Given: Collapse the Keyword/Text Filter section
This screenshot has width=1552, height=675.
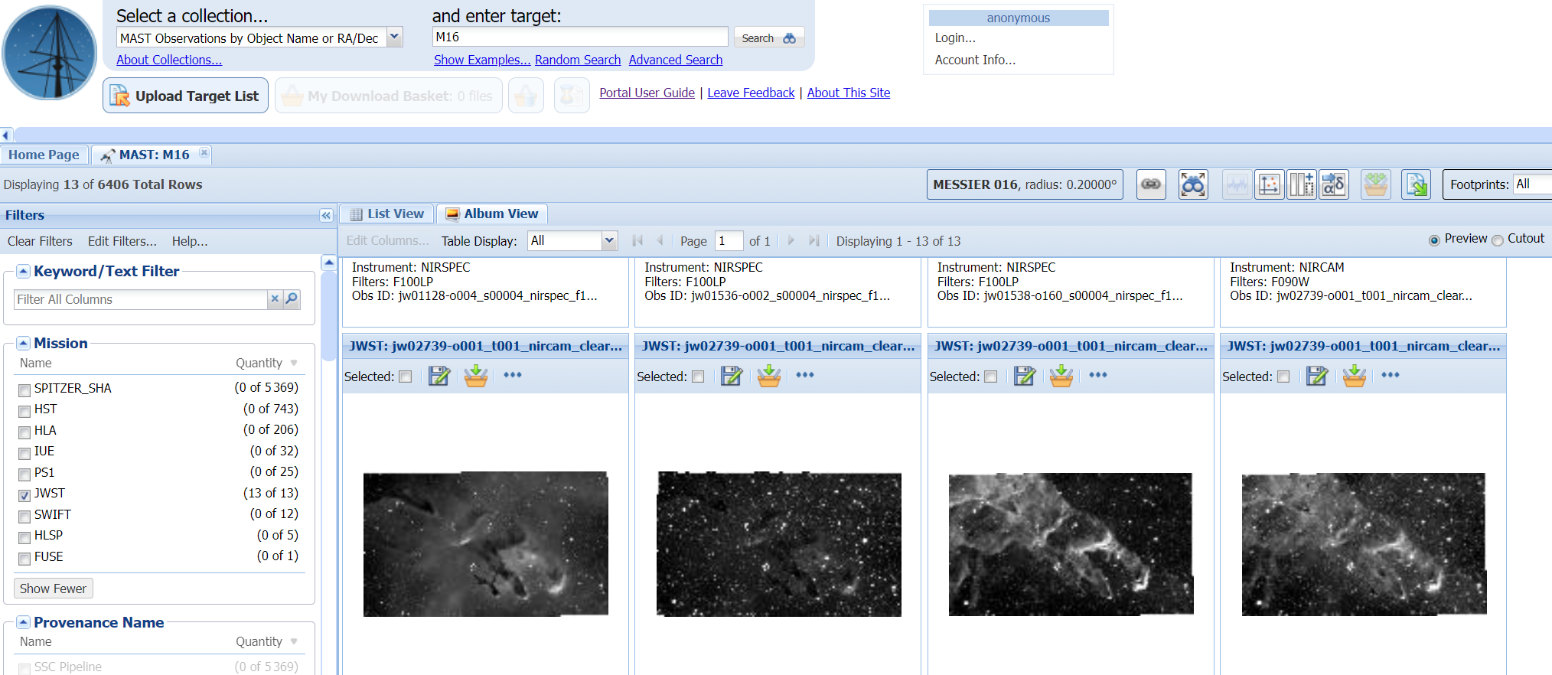Looking at the screenshot, I should point(23,271).
